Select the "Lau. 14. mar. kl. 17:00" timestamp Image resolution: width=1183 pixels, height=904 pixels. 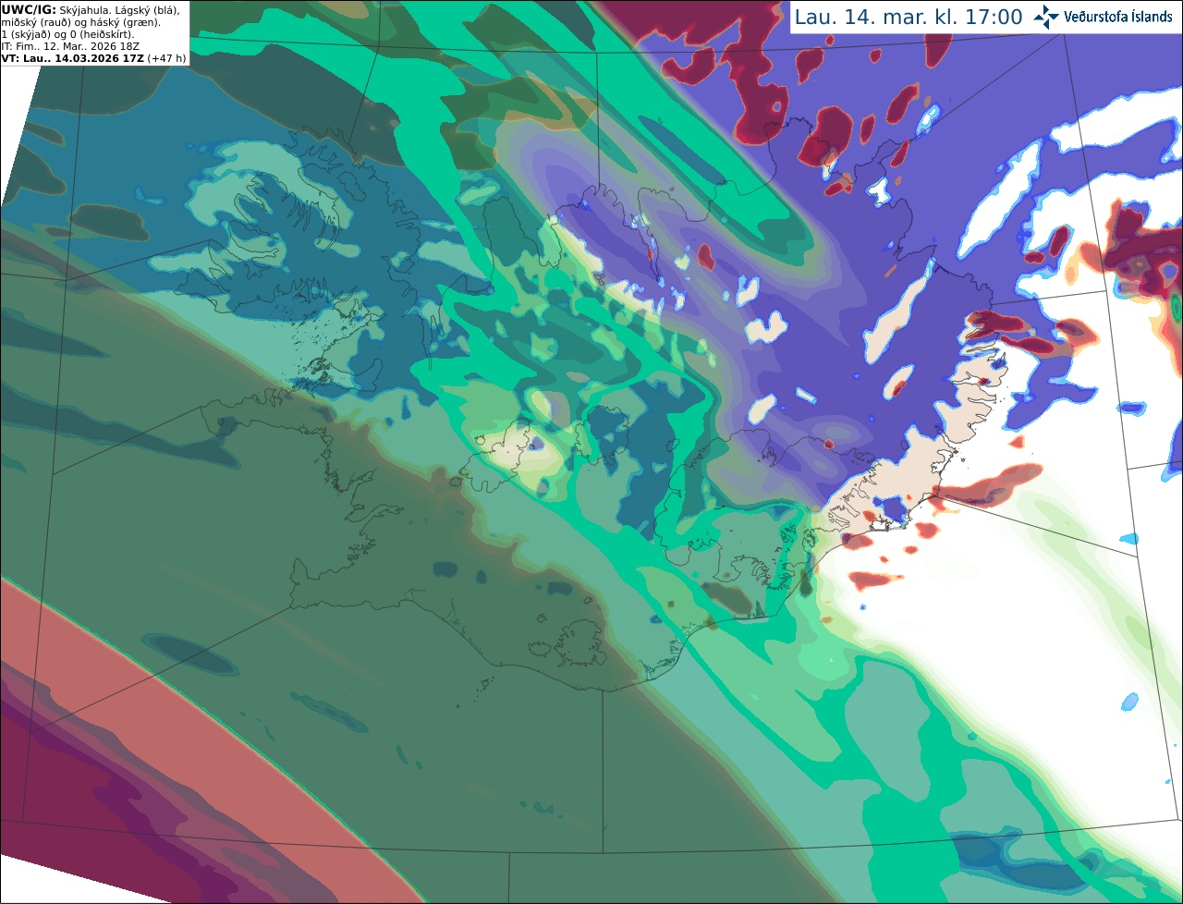[909, 18]
